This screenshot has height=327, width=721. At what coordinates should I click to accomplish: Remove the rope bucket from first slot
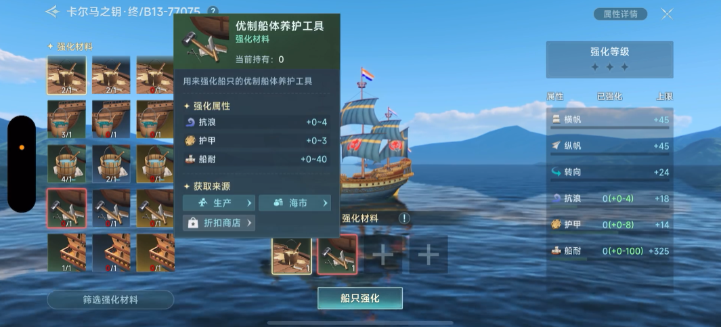(292, 255)
